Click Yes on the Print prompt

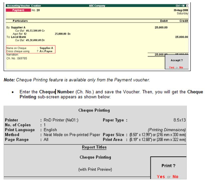pos(161,176)
